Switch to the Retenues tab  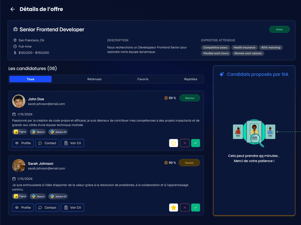(x=94, y=79)
